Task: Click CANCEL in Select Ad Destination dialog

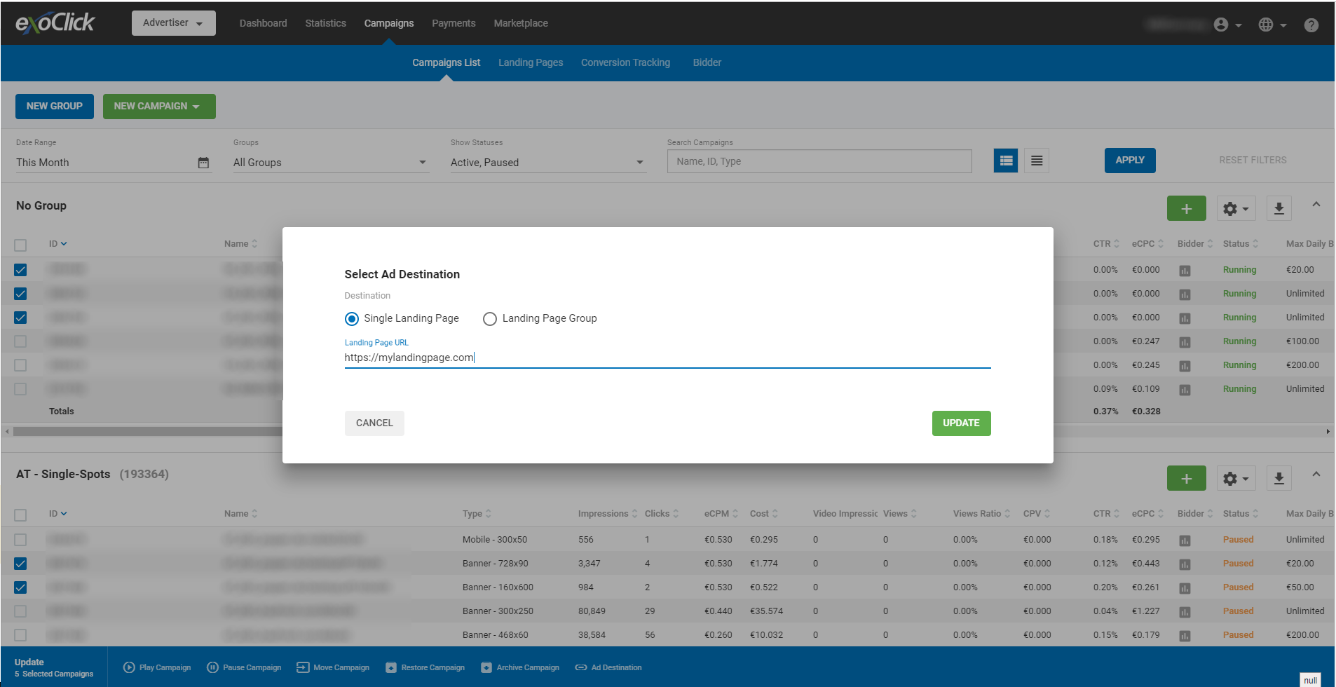Action: 374,423
